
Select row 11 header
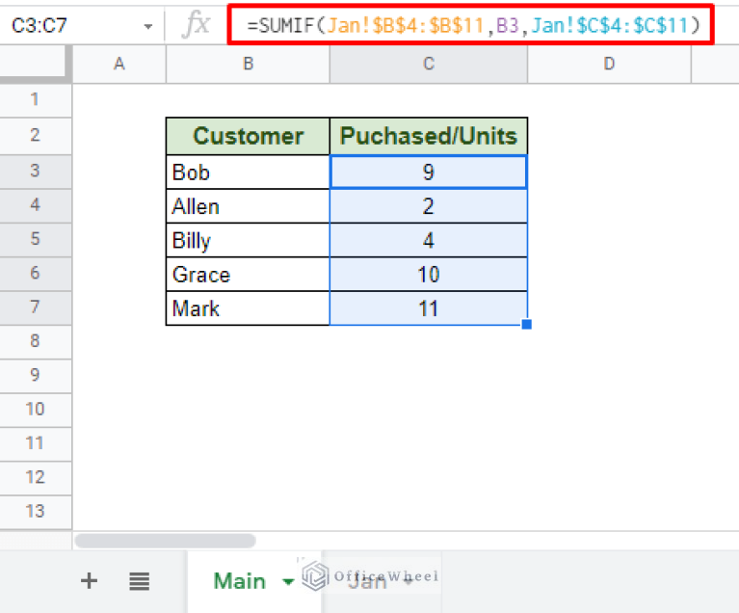pos(35,443)
